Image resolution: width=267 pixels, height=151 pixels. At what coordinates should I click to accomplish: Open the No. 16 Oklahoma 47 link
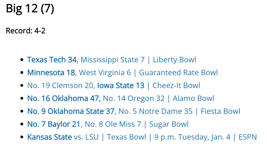[64, 98]
